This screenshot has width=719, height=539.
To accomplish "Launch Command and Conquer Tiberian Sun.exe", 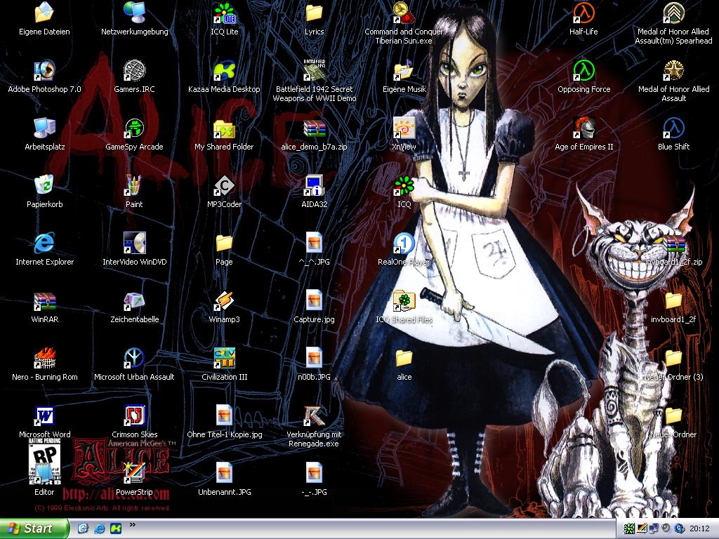I will coord(404,13).
